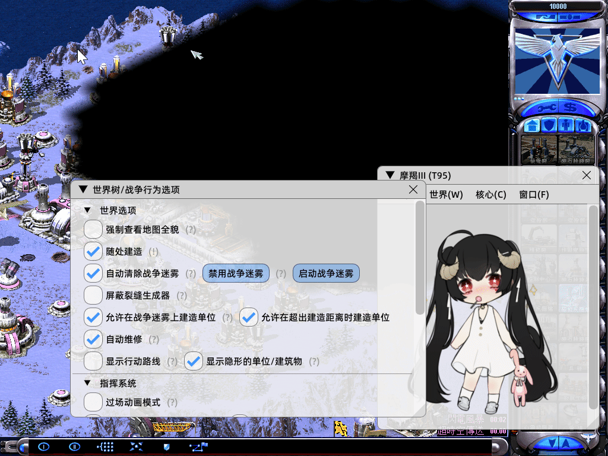Click the sidebar scroll arrows at bottom right
The height and width of the screenshot is (456, 608).
pyautogui.click(x=558, y=443)
